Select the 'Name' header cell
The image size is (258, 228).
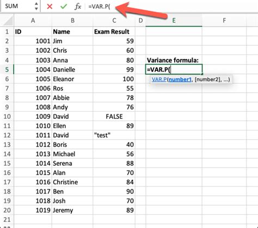pyautogui.click(x=72, y=32)
